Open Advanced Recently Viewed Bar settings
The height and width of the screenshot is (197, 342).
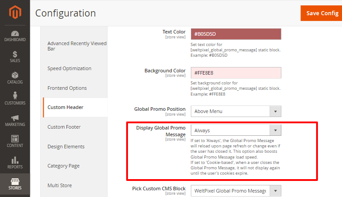pos(77,46)
